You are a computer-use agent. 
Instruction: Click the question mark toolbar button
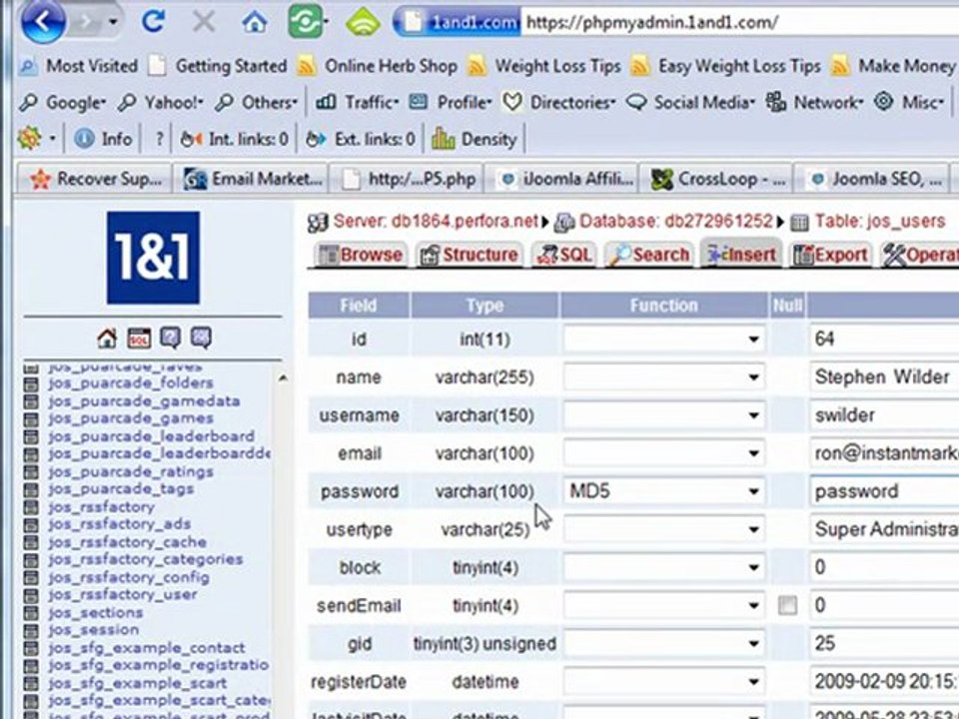pyautogui.click(x=159, y=140)
